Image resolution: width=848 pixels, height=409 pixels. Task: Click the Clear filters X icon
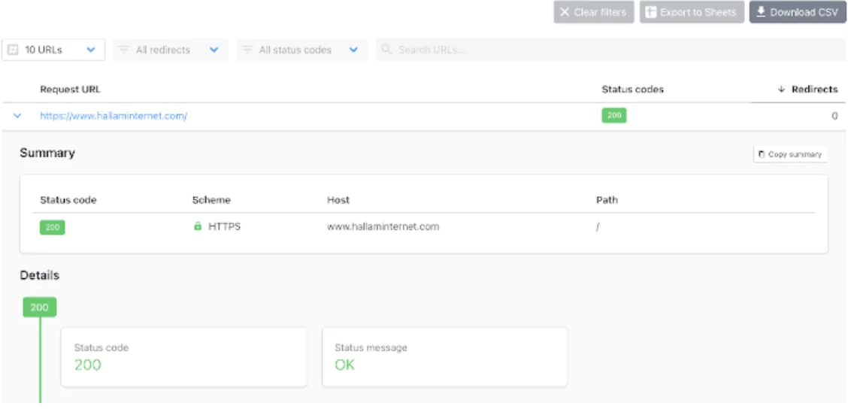click(565, 12)
